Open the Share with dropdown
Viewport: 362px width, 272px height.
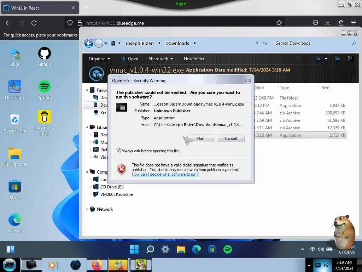pyautogui.click(x=161, y=59)
